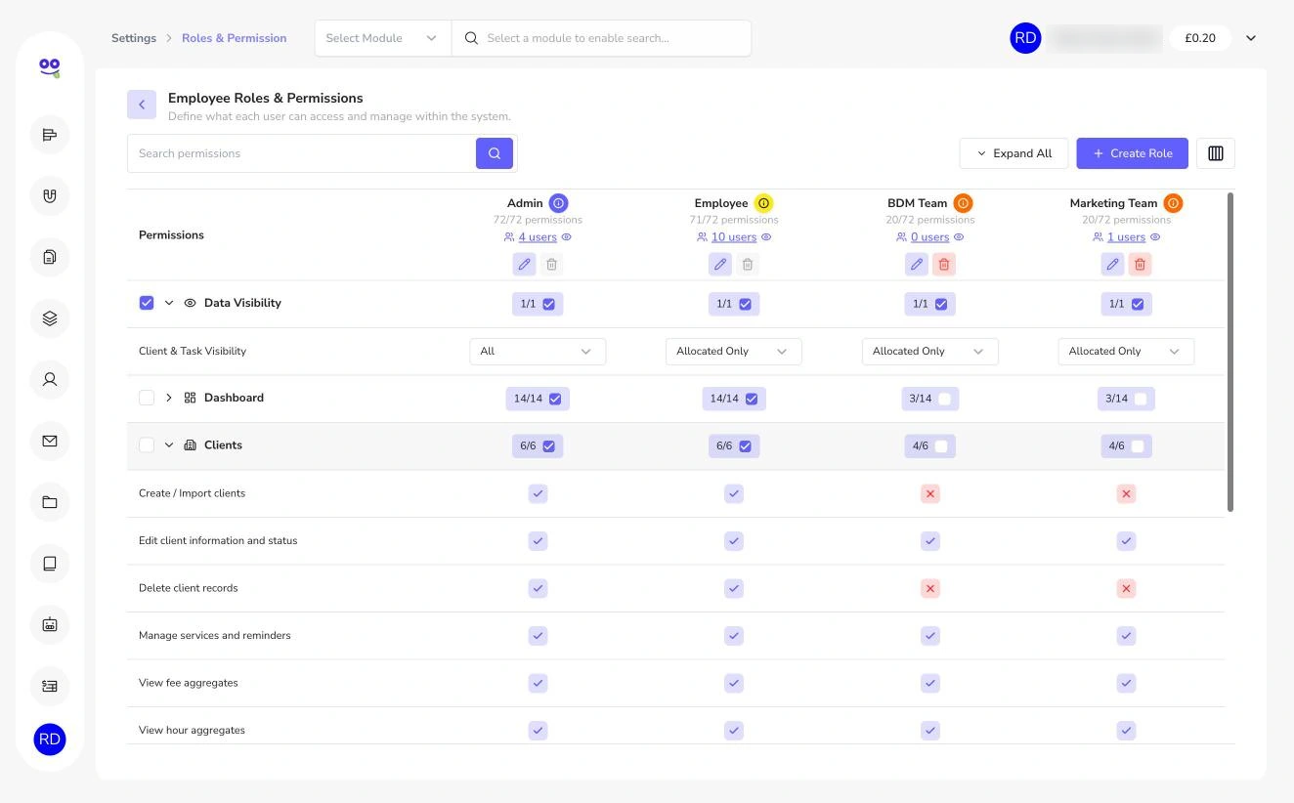This screenshot has width=1294, height=803.
Task: Open the column layout view button
Action: 1216,153
